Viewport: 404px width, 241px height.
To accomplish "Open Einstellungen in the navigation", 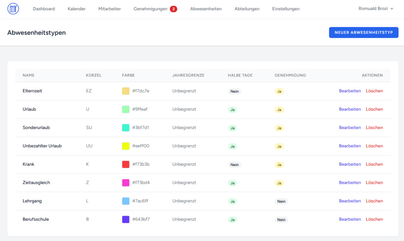I will click(x=286, y=9).
